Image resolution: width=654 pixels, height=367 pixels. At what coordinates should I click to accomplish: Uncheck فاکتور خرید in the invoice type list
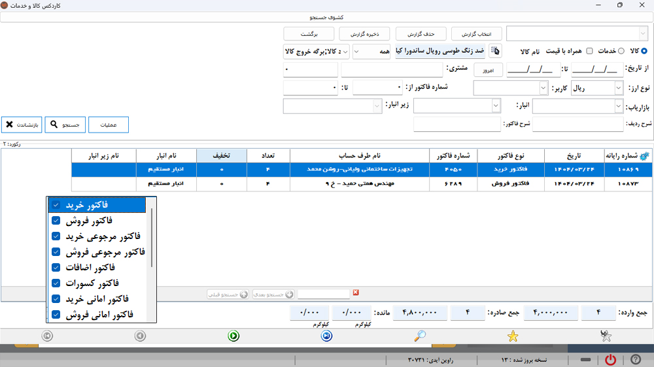click(56, 205)
